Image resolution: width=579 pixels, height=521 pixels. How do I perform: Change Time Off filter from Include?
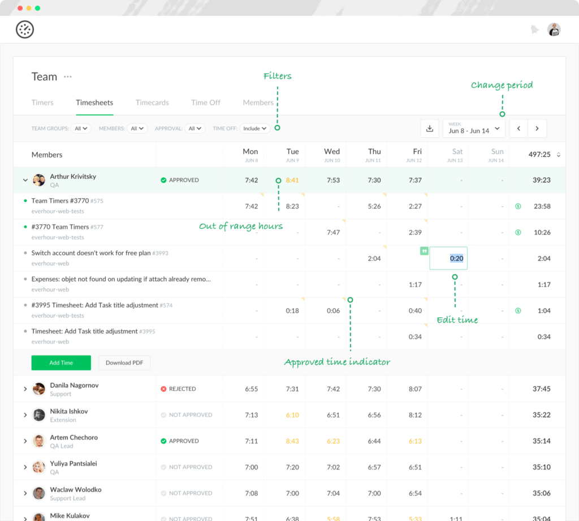254,128
